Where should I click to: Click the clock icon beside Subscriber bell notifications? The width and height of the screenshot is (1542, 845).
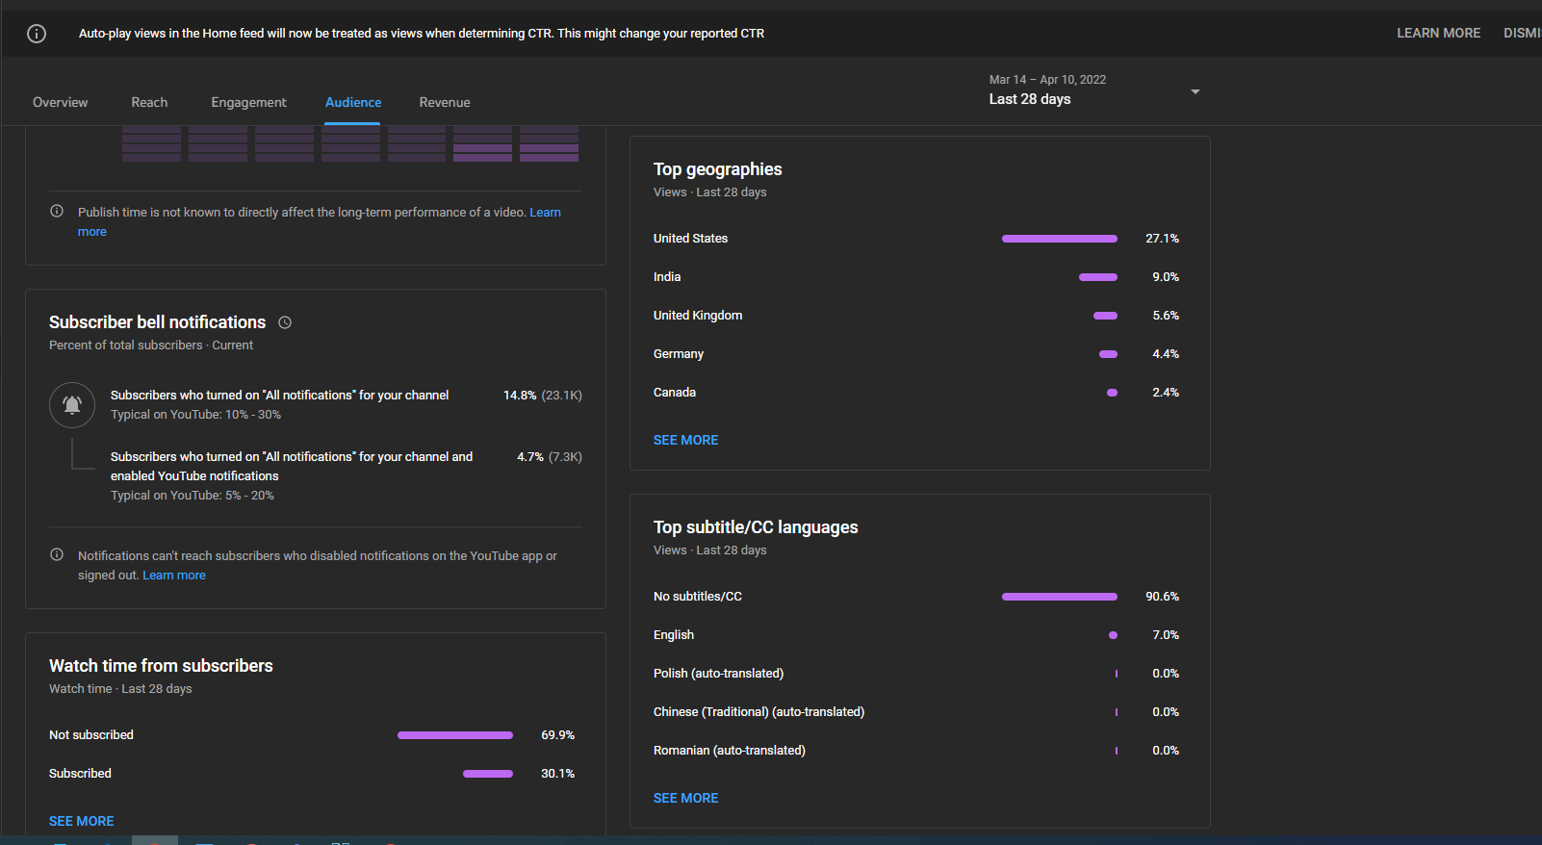[285, 322]
